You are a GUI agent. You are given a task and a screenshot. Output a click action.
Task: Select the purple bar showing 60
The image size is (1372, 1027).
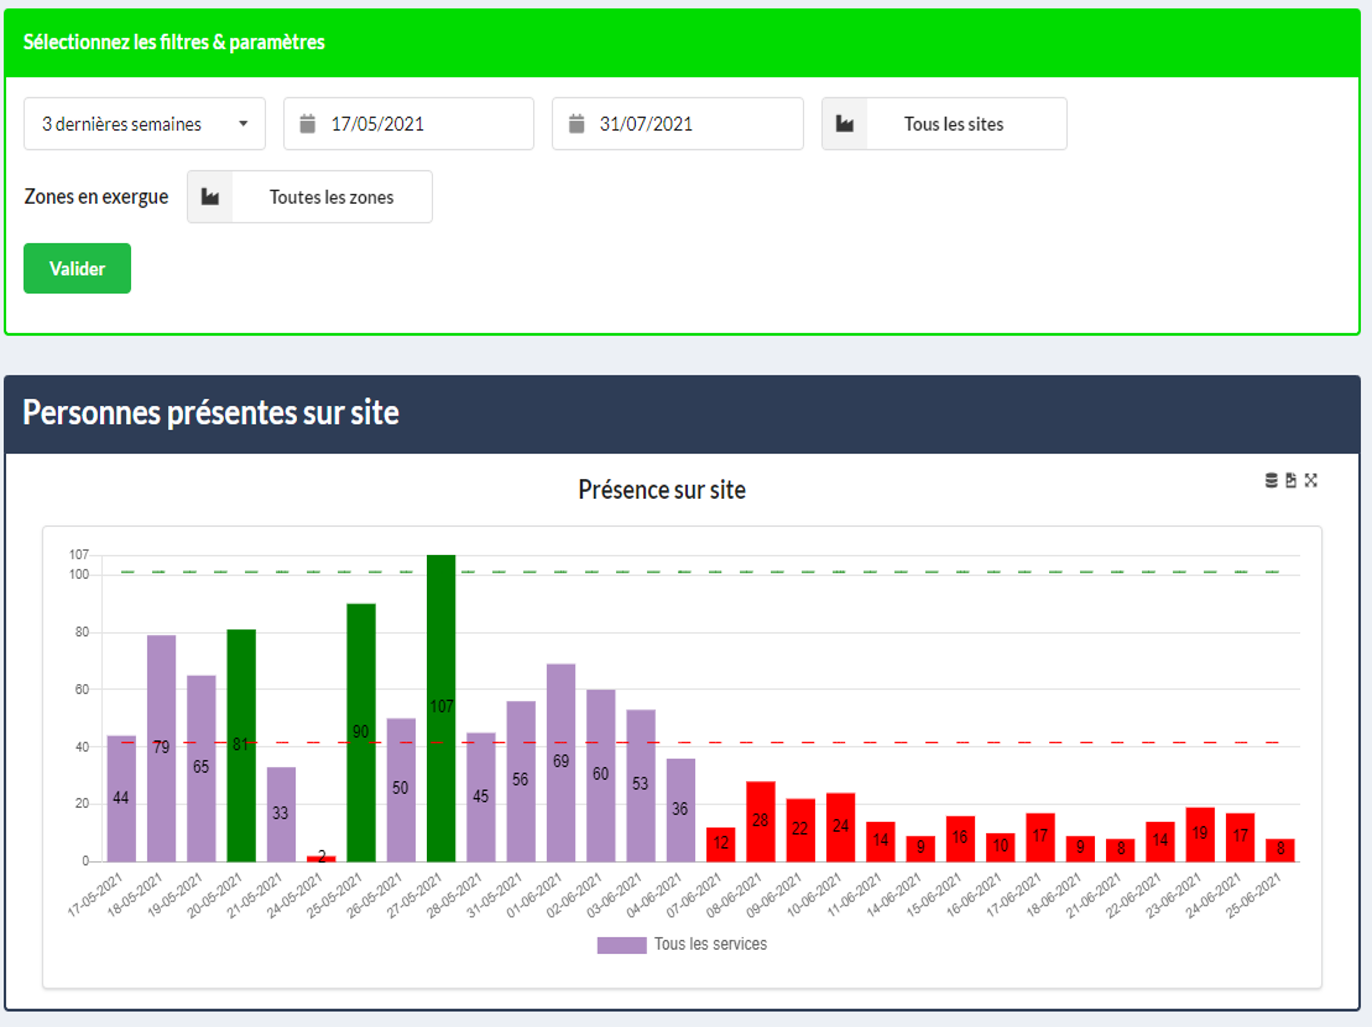click(x=601, y=776)
